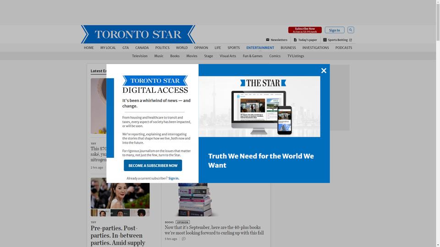Image resolution: width=440 pixels, height=247 pixels.
Task: Open Met Gala photo article thumbnail
Action: (x=120, y=197)
